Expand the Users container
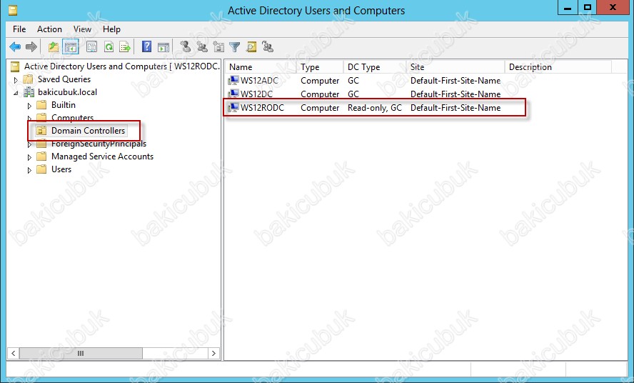Screen dimensions: 634x383 point(29,170)
